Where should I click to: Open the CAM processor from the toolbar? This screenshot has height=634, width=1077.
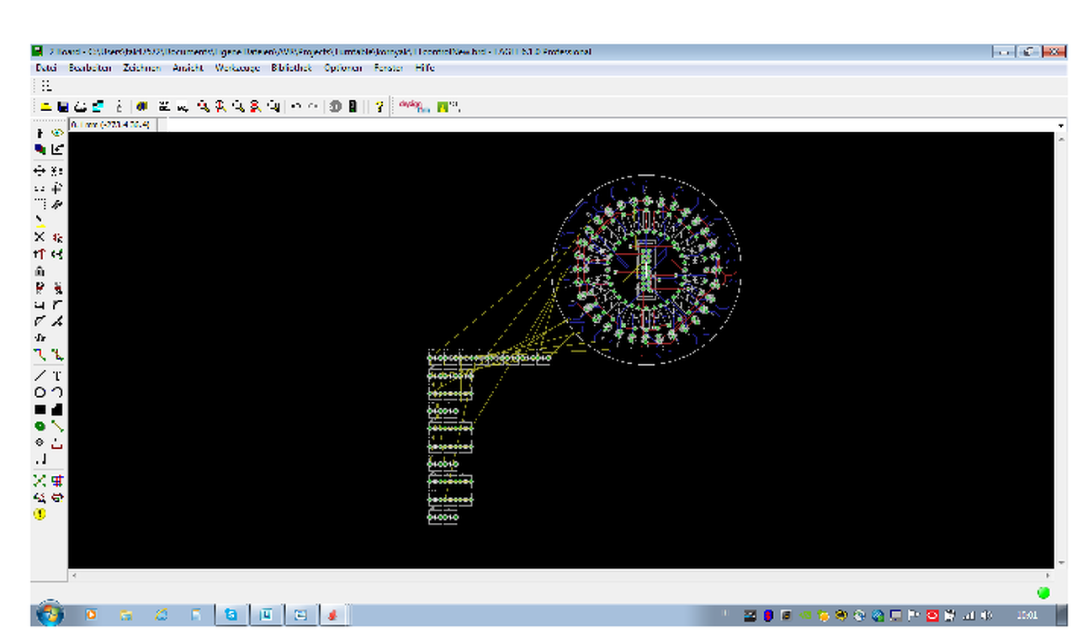(98, 107)
